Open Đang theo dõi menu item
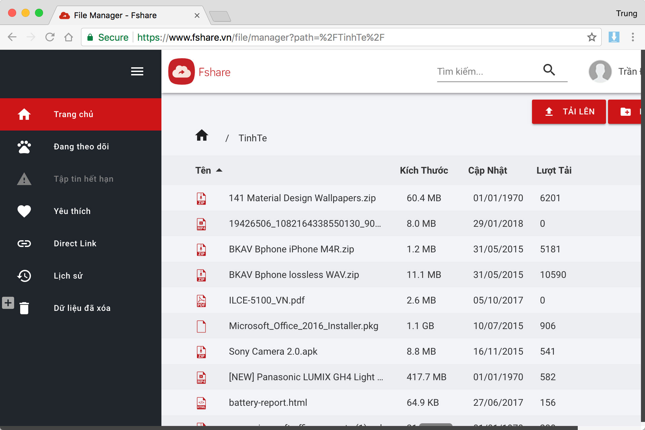645x430 pixels. click(x=81, y=147)
